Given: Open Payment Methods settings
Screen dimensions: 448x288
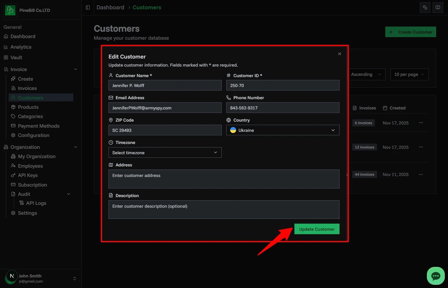Looking at the screenshot, I should [38, 126].
